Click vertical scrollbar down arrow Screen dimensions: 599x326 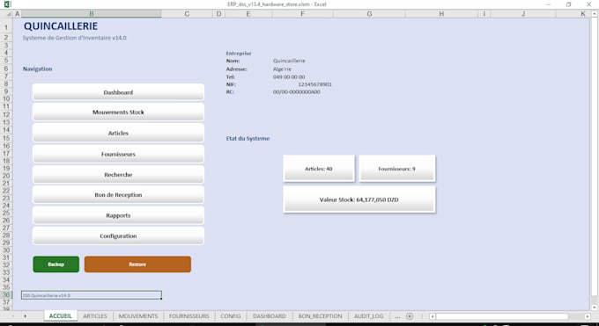tap(595, 308)
